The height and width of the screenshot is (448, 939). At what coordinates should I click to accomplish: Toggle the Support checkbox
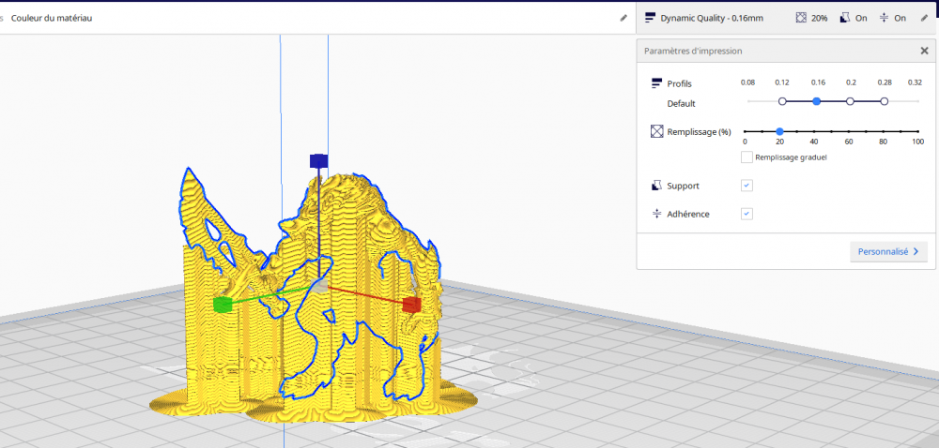point(747,186)
